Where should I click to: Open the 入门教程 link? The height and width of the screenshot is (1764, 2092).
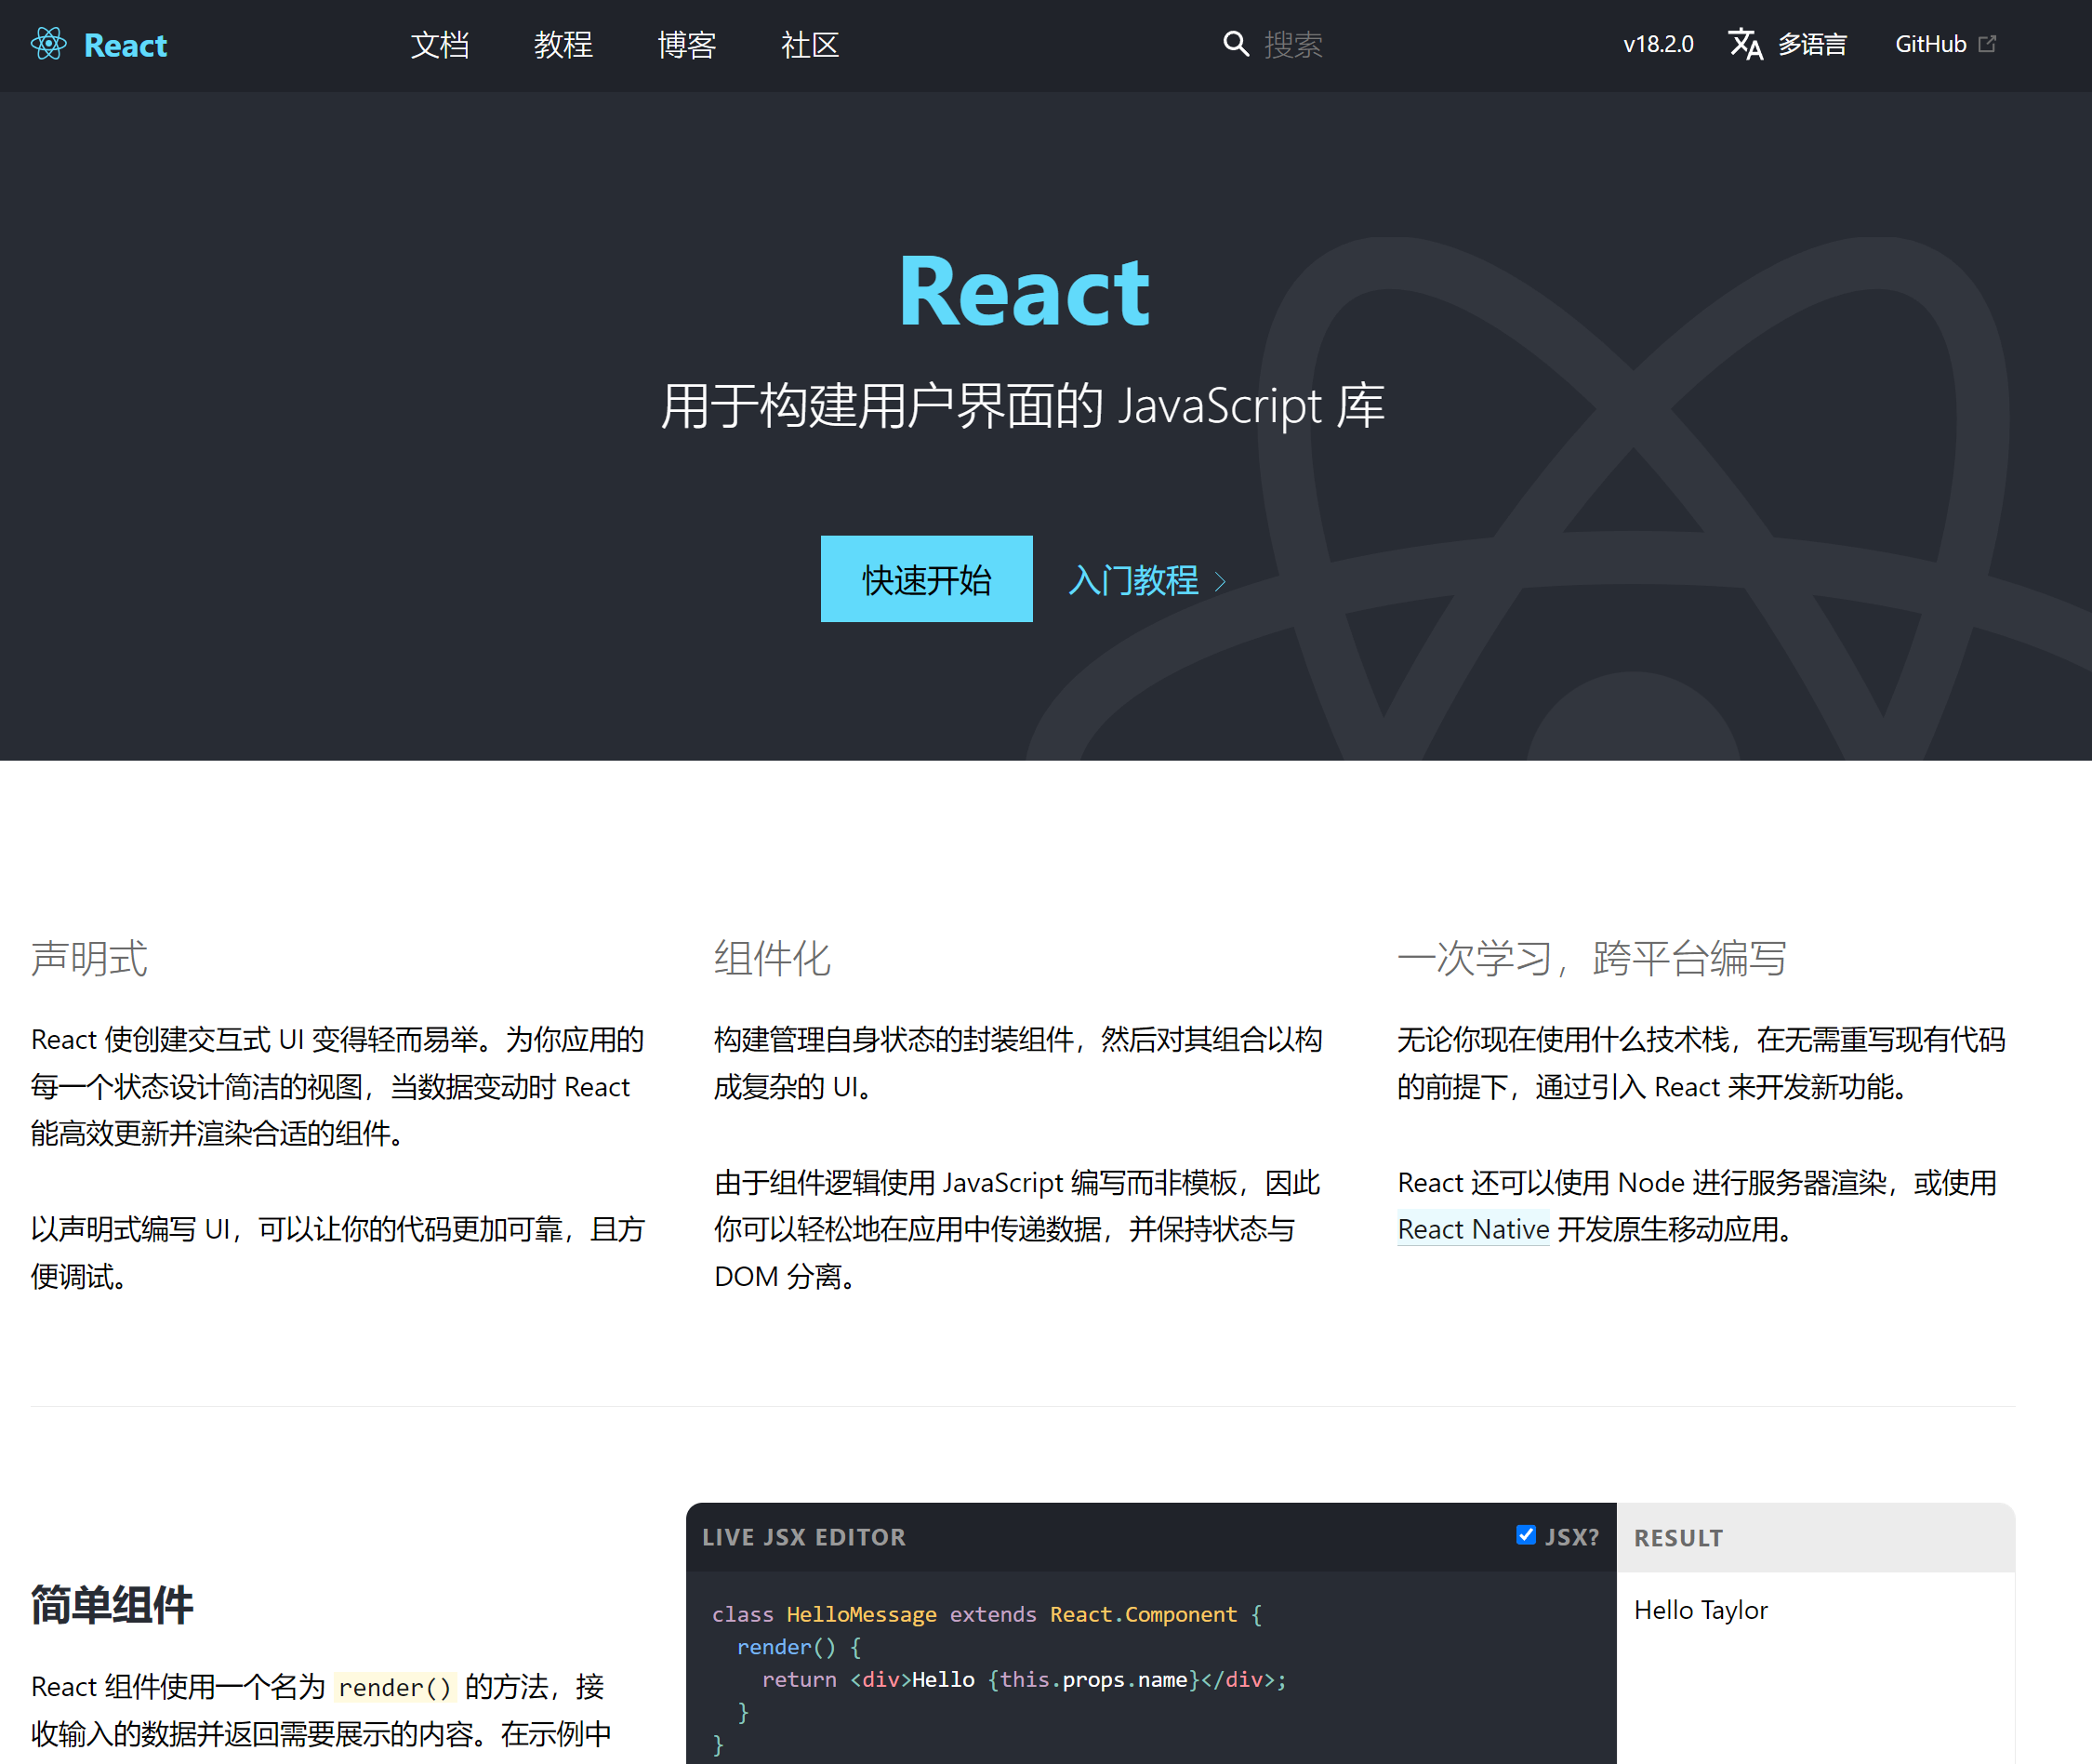(x=1134, y=580)
